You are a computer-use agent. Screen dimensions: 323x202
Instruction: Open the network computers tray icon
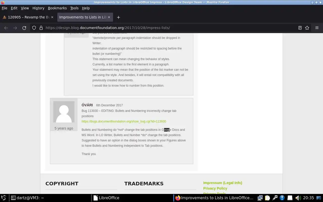[x=260, y=198]
